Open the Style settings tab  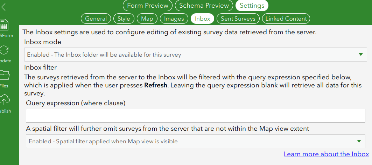pos(124,19)
